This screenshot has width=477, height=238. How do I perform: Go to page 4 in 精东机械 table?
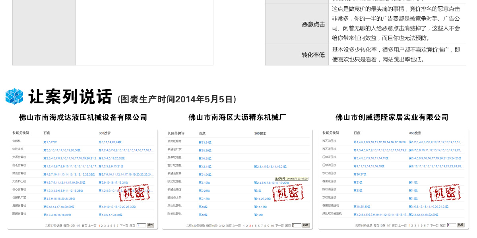coord(252,225)
